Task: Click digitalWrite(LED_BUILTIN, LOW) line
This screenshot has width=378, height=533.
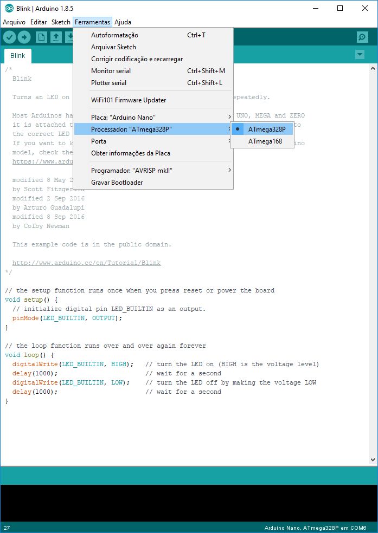Action: 71,383
